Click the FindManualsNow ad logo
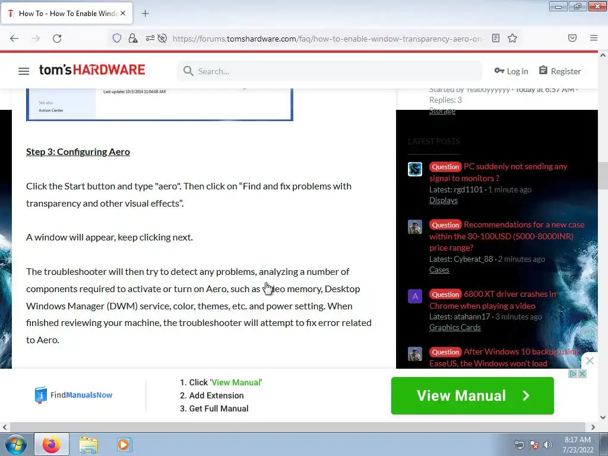Image resolution: width=608 pixels, height=456 pixels. [x=73, y=395]
